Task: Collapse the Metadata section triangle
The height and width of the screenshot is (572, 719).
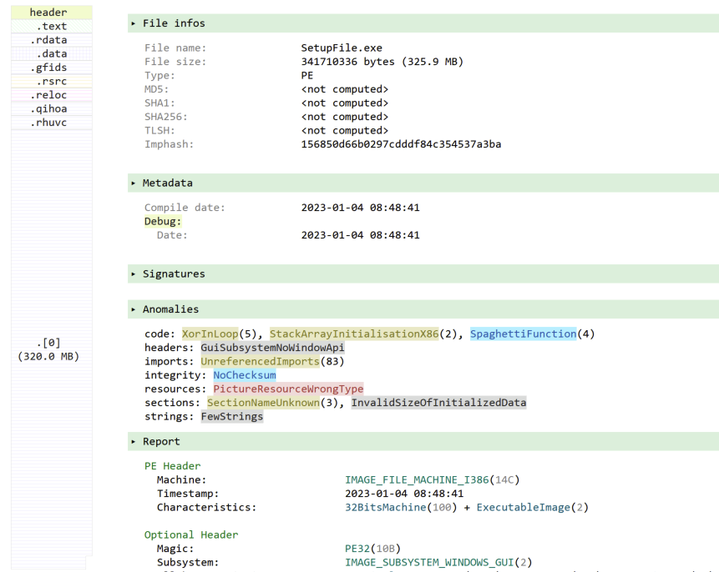Action: [134, 183]
